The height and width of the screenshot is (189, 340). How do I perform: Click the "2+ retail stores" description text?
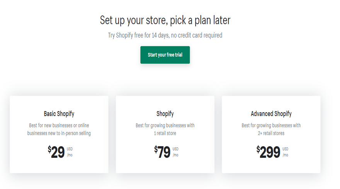[271, 133]
